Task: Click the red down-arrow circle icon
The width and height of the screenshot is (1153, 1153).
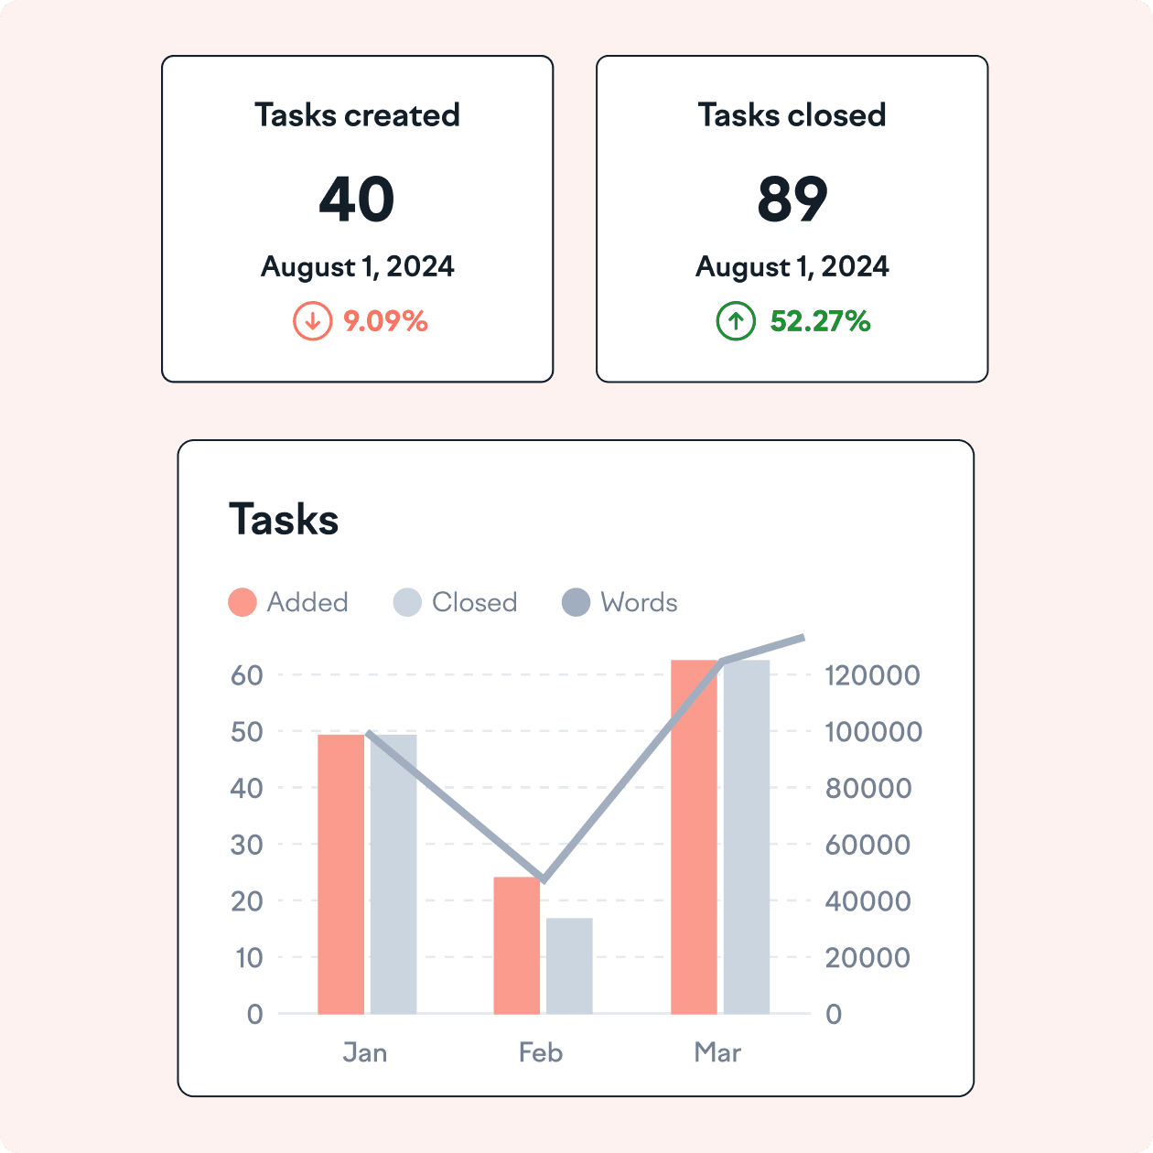Action: (312, 321)
